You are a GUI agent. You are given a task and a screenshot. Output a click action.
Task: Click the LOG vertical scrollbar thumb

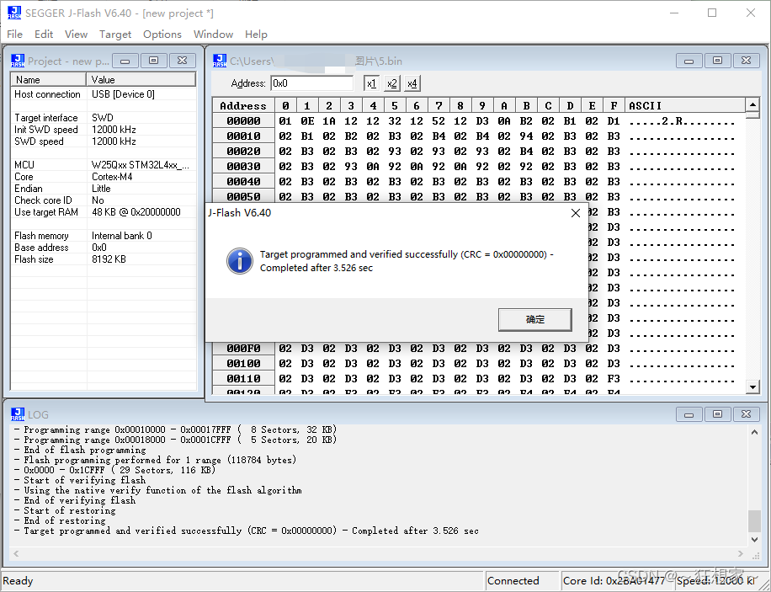[754, 520]
